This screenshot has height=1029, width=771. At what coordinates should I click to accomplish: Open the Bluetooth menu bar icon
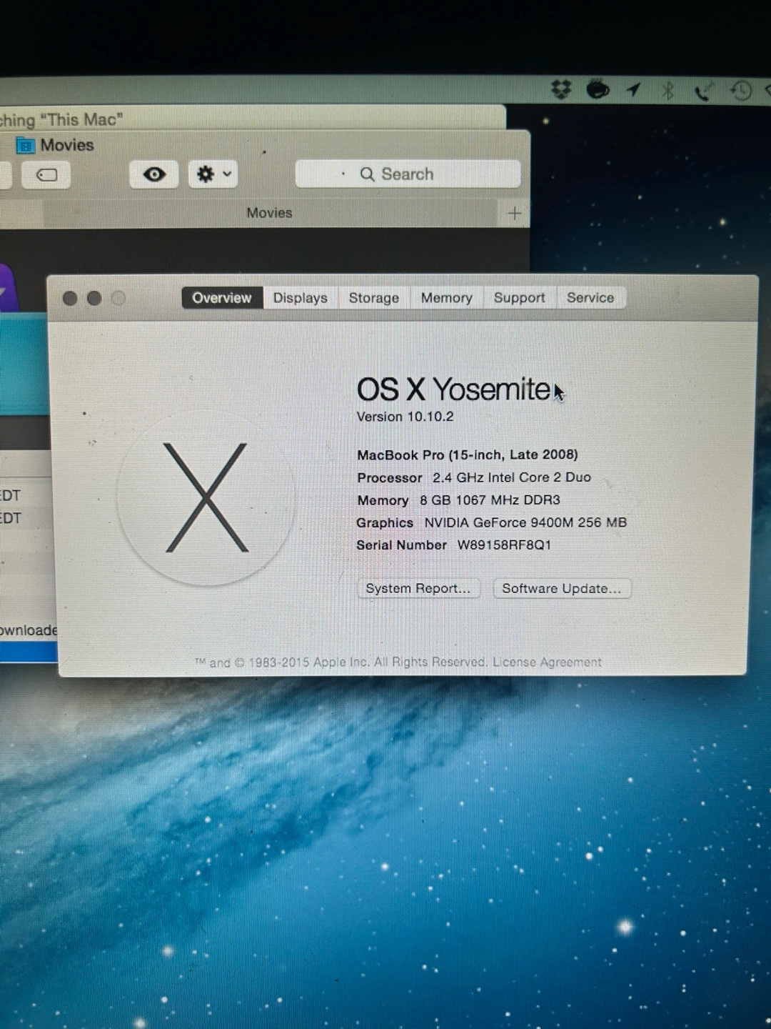[667, 90]
